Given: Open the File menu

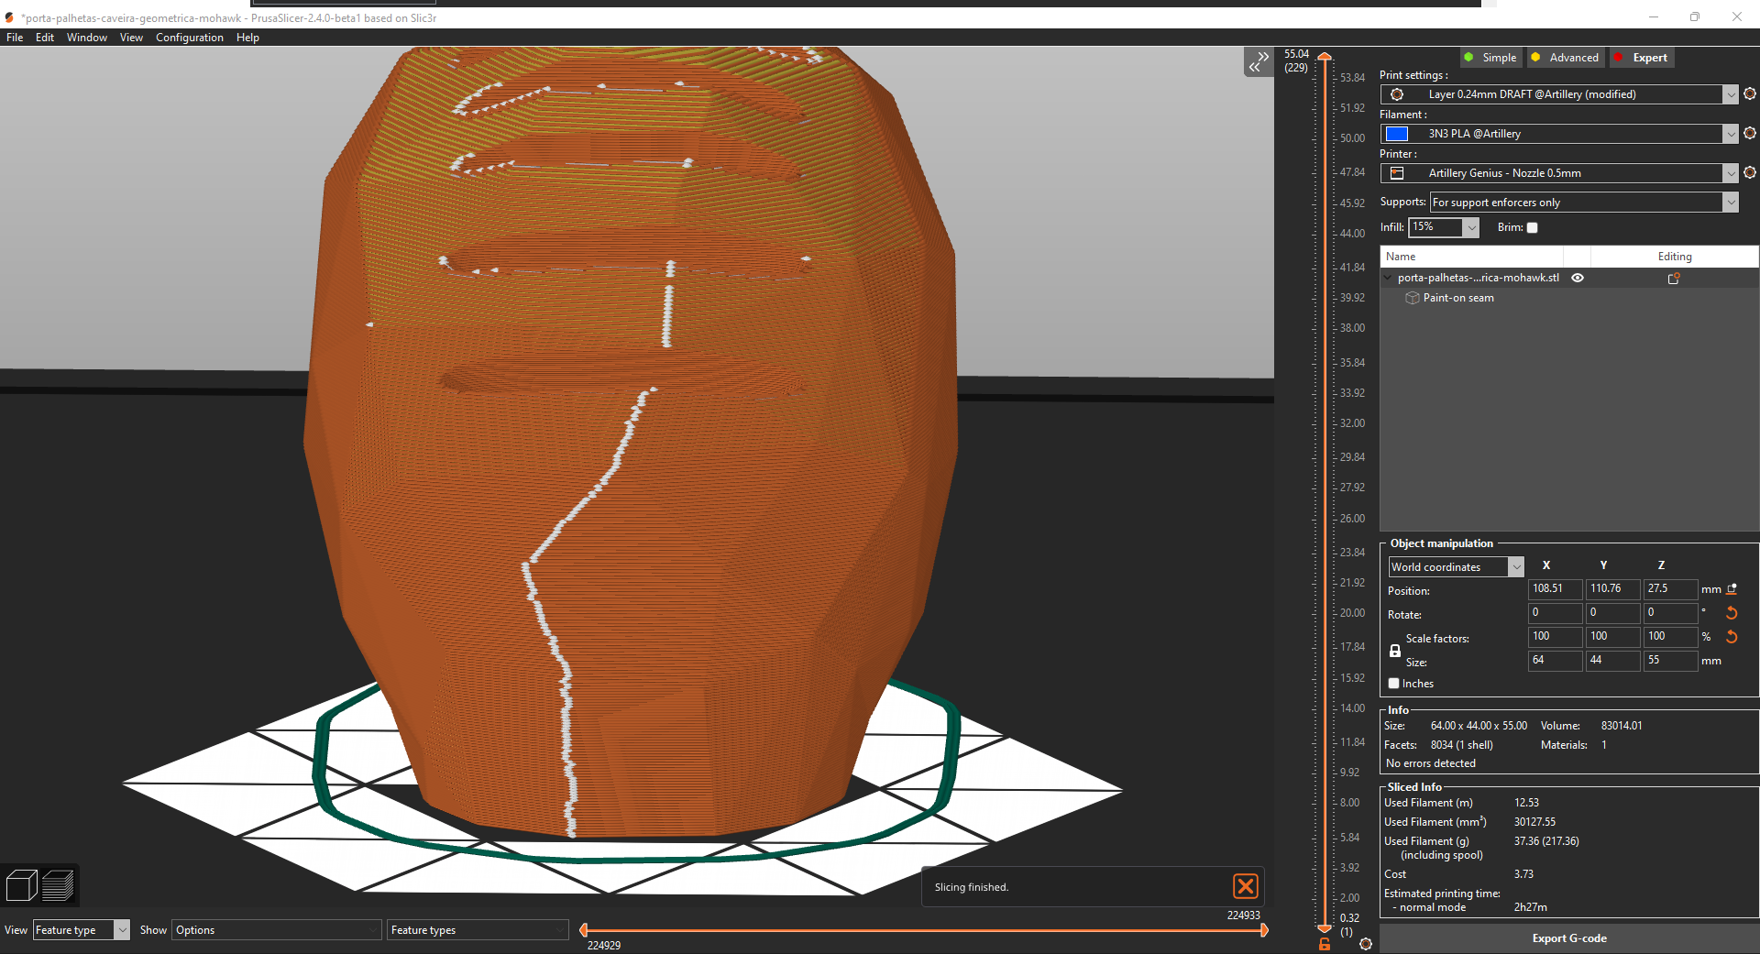Looking at the screenshot, I should [x=15, y=38].
